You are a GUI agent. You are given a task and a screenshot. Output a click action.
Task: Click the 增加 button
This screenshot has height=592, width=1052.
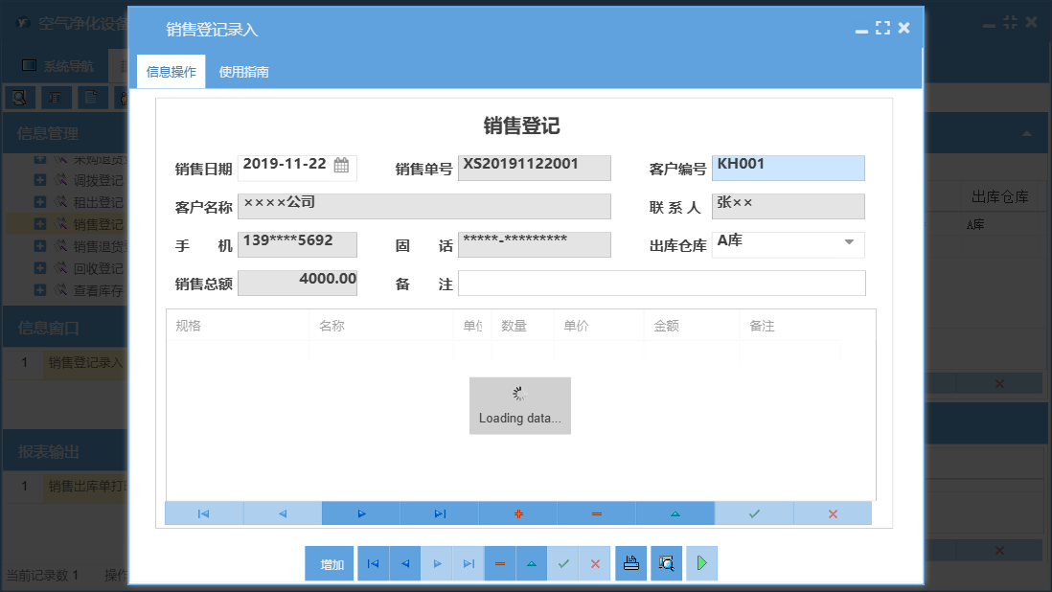point(329,563)
